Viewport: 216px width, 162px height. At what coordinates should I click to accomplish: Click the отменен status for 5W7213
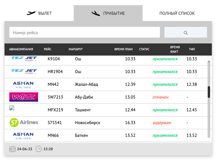(x=161, y=97)
